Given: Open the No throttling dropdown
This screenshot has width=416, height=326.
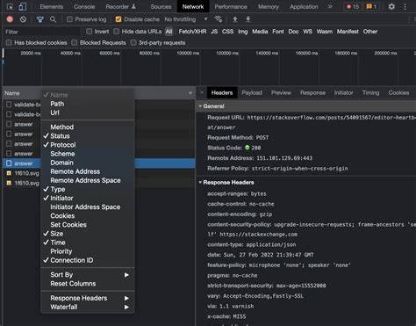Looking at the screenshot, I should click(x=186, y=19).
